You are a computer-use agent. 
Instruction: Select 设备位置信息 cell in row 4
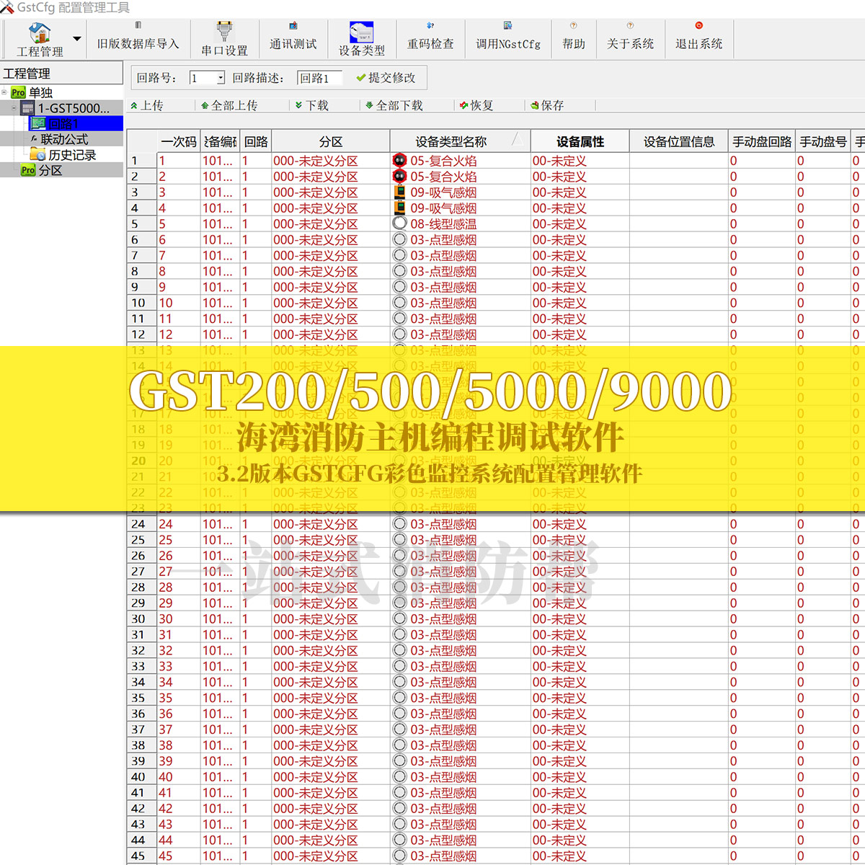click(x=679, y=208)
